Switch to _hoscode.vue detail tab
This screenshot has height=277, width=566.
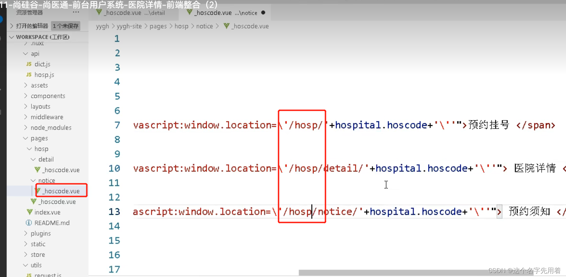134,13
